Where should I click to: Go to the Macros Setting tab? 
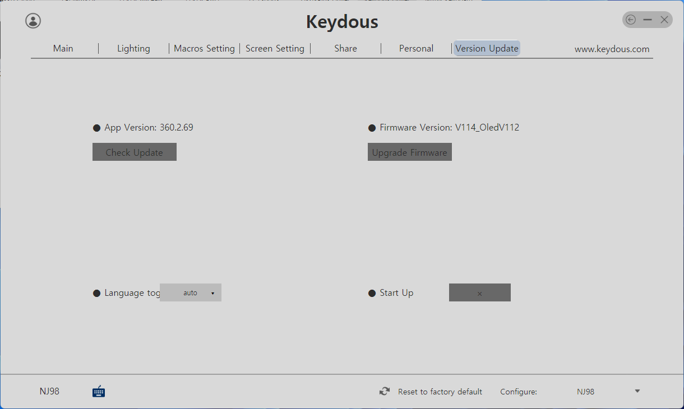click(204, 48)
